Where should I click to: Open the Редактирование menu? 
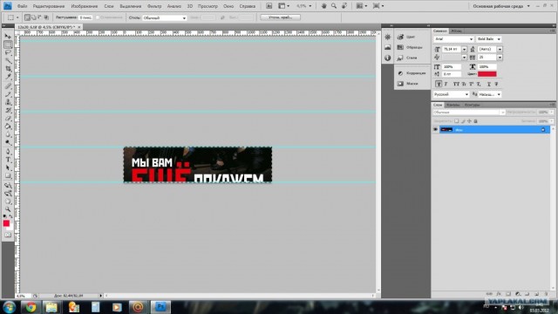pos(49,6)
